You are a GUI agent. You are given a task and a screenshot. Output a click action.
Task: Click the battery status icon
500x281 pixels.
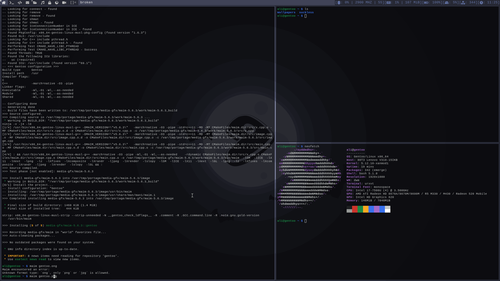426,2
